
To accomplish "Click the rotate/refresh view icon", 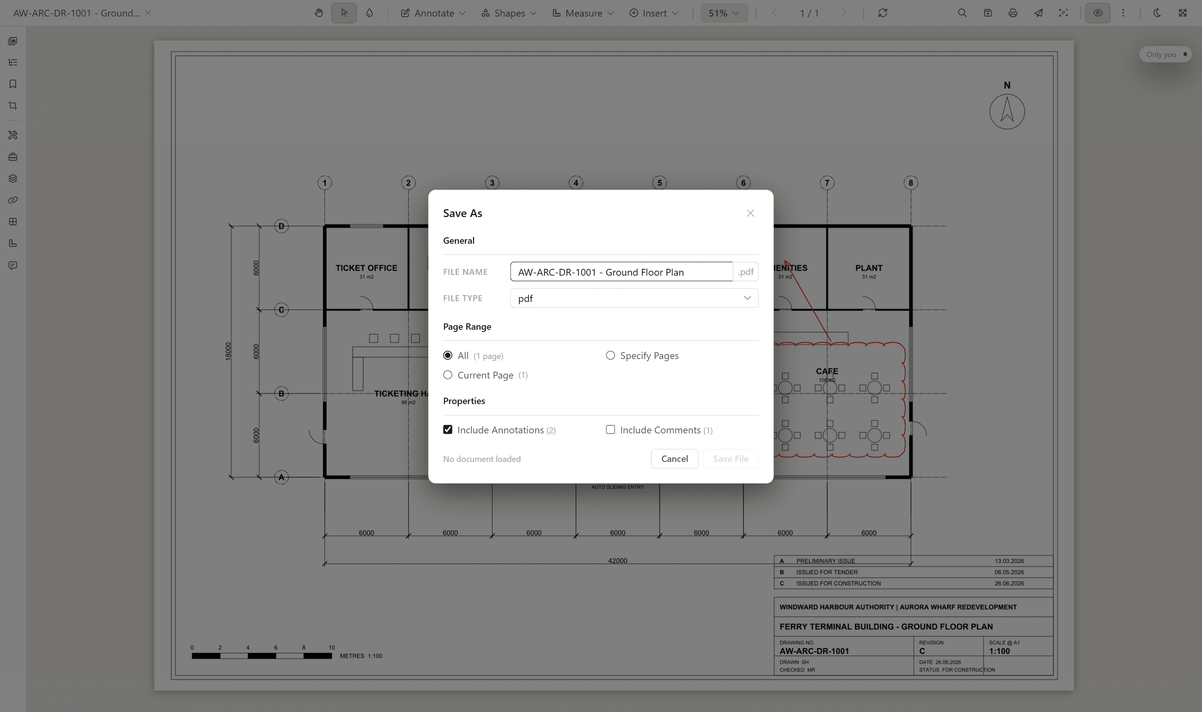I will (x=883, y=13).
